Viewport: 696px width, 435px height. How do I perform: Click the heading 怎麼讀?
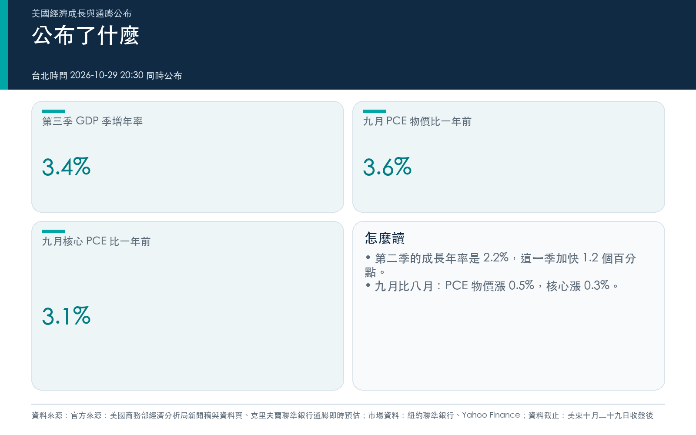(x=385, y=238)
